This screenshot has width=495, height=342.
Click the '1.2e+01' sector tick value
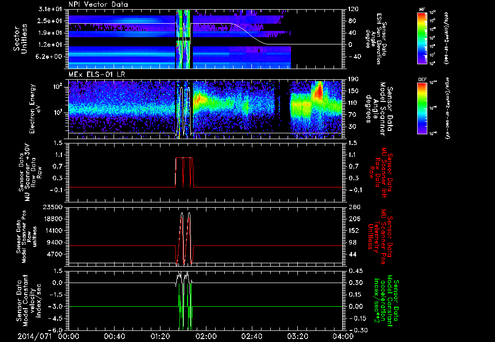coord(50,45)
